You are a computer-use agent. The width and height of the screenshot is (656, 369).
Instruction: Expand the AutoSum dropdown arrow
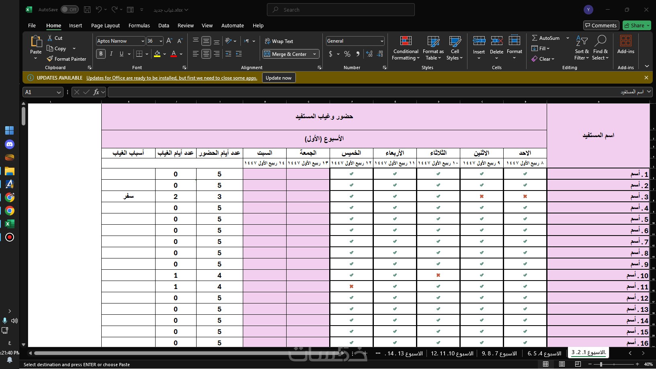coord(568,38)
